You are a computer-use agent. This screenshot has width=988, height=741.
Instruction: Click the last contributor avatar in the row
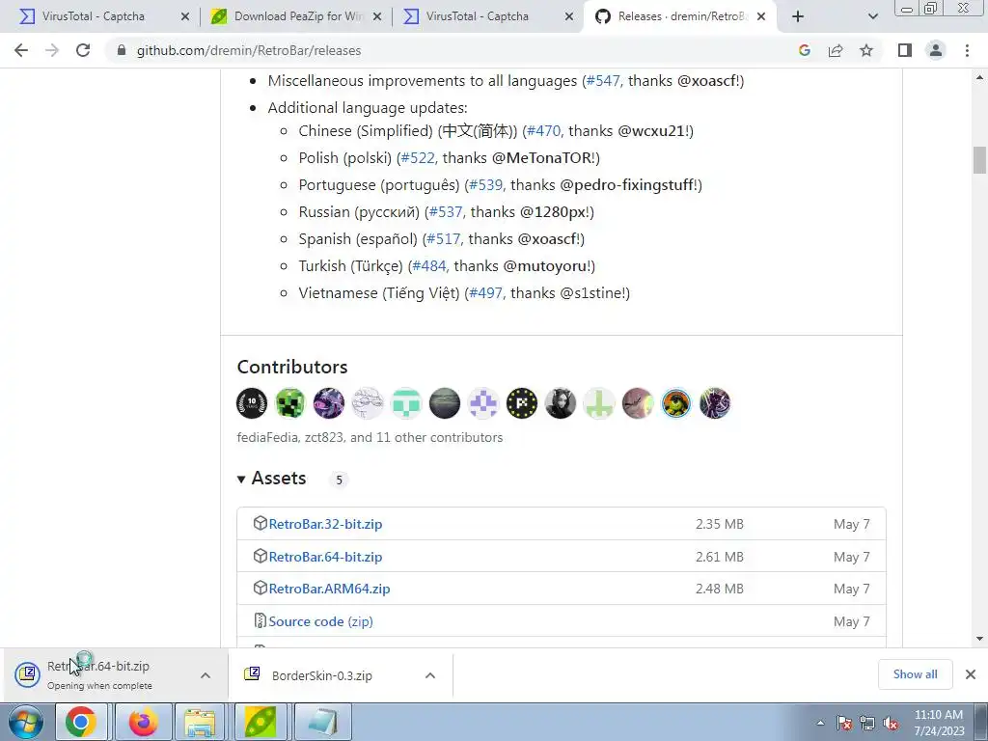click(x=715, y=403)
